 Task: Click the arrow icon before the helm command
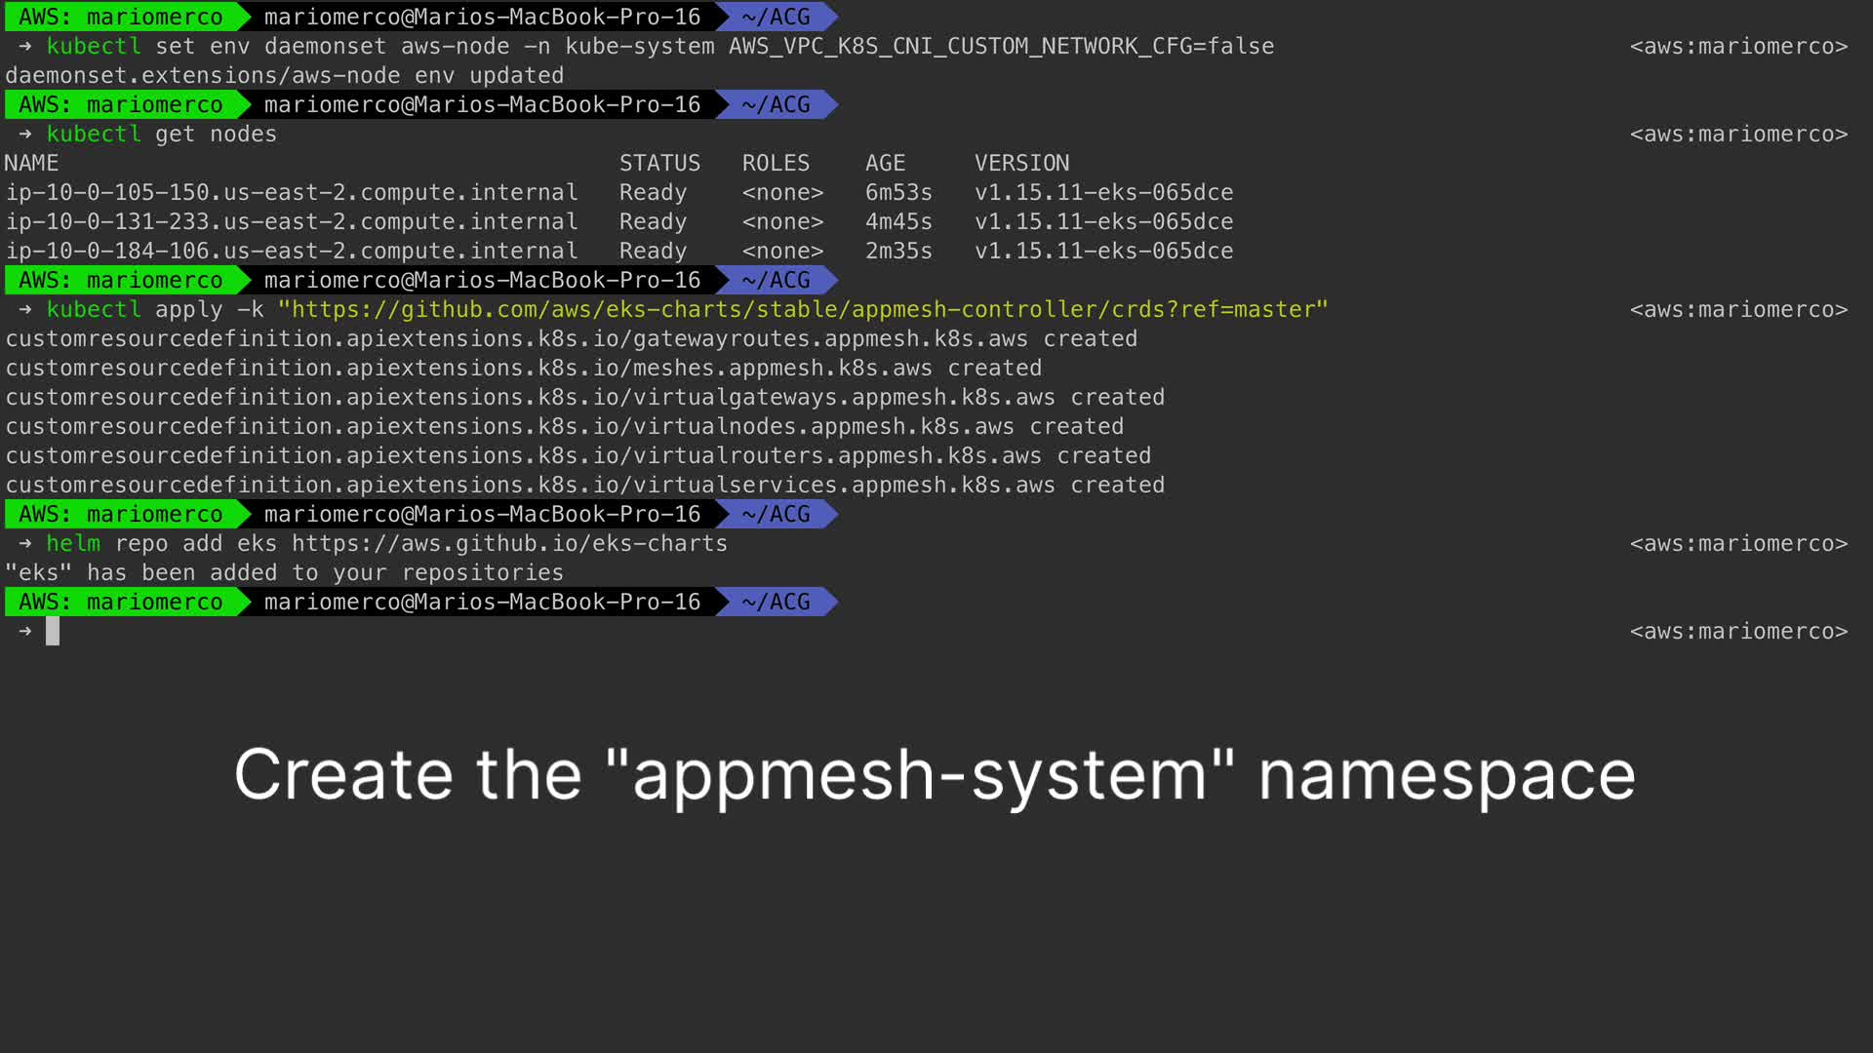25,544
